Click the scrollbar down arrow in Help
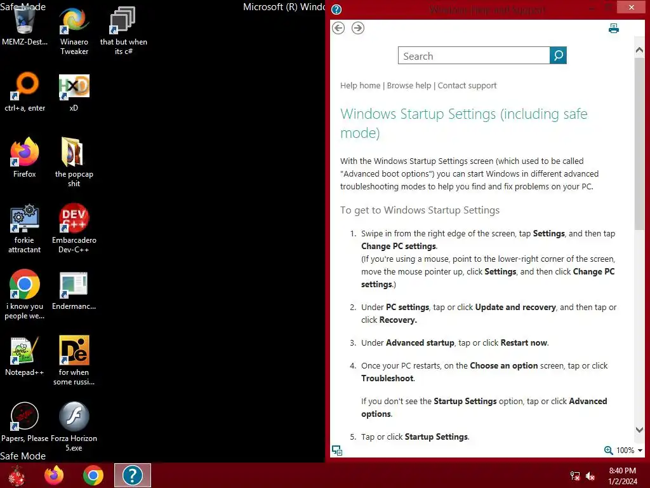The image size is (650, 488). pos(640,430)
